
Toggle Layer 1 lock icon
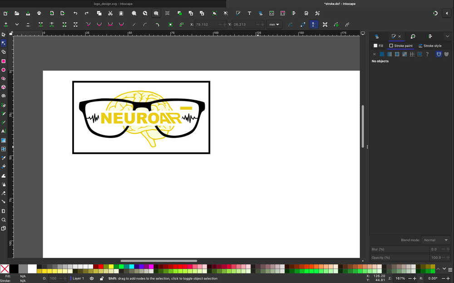pos(101,278)
